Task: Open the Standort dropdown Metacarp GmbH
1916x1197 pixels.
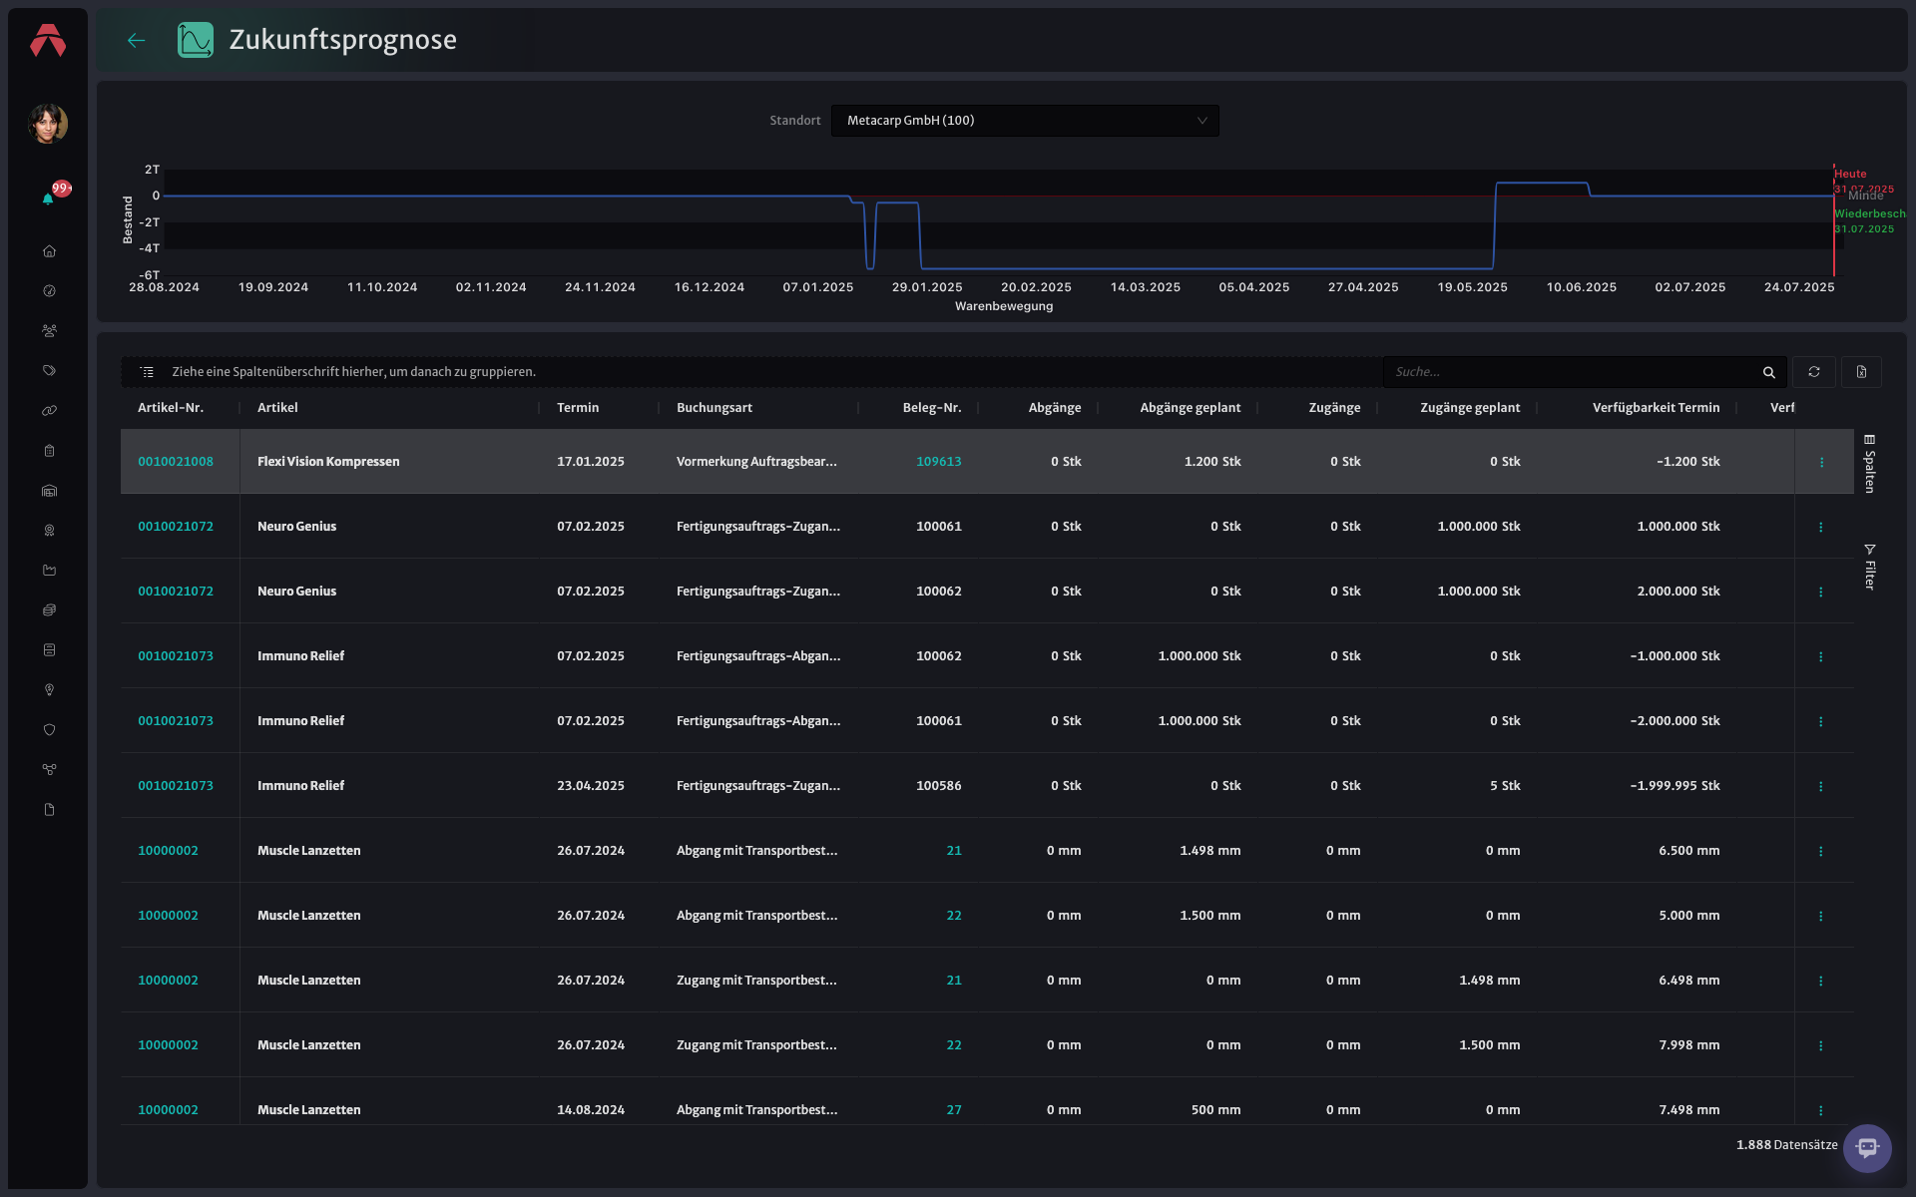Action: [1025, 121]
